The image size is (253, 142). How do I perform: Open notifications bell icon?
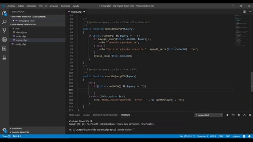click(x=249, y=136)
